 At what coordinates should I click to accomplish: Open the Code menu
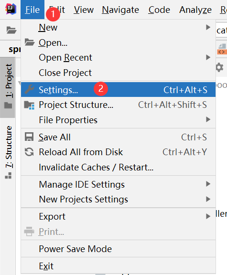coord(159,10)
